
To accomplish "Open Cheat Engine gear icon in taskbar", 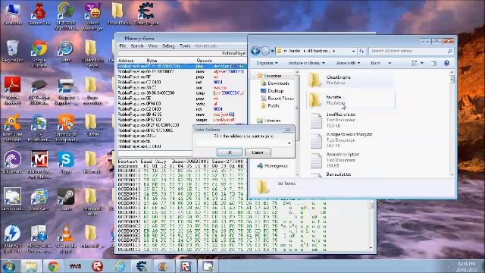I will pos(142,266).
